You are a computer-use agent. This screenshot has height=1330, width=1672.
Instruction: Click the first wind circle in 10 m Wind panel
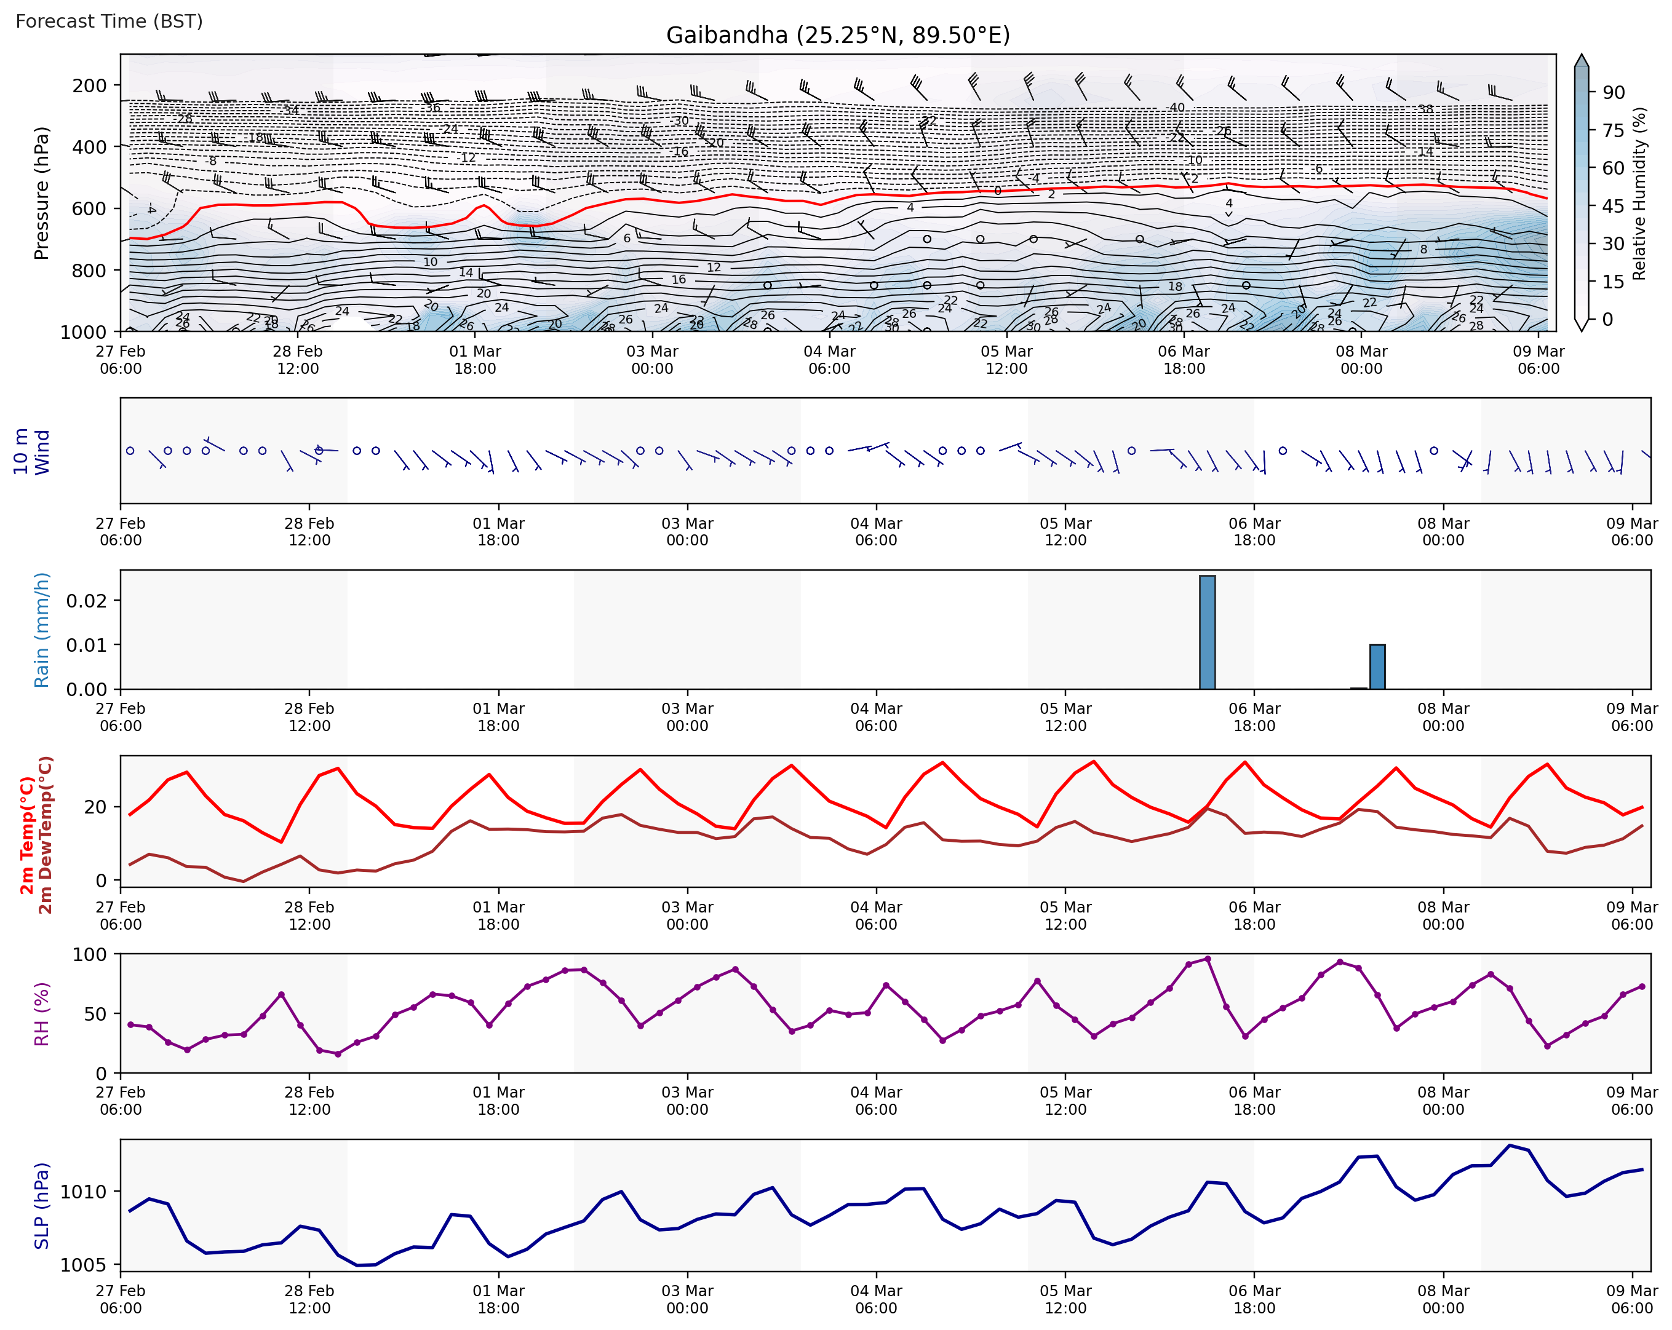click(x=130, y=451)
